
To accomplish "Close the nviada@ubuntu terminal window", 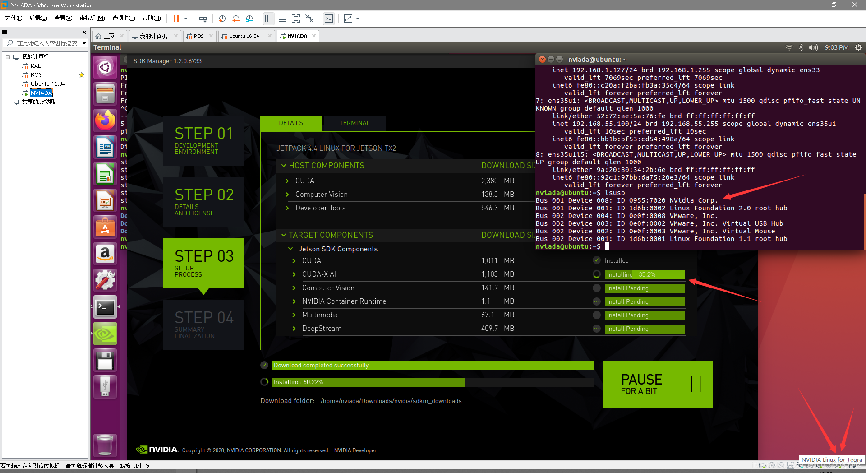I will click(543, 60).
